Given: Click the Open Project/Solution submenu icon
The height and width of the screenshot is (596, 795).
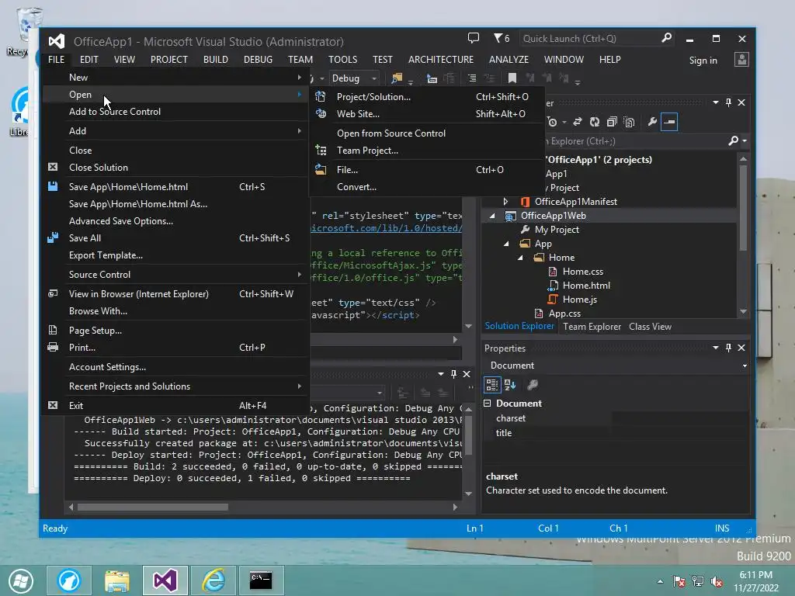Looking at the screenshot, I should 321,96.
